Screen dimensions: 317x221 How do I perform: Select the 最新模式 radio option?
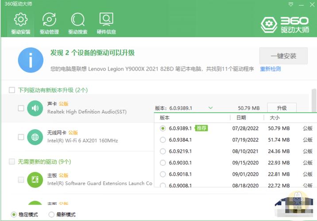(x=51, y=215)
